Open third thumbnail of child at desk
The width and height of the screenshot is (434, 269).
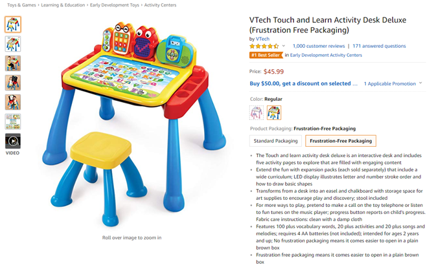click(x=13, y=63)
